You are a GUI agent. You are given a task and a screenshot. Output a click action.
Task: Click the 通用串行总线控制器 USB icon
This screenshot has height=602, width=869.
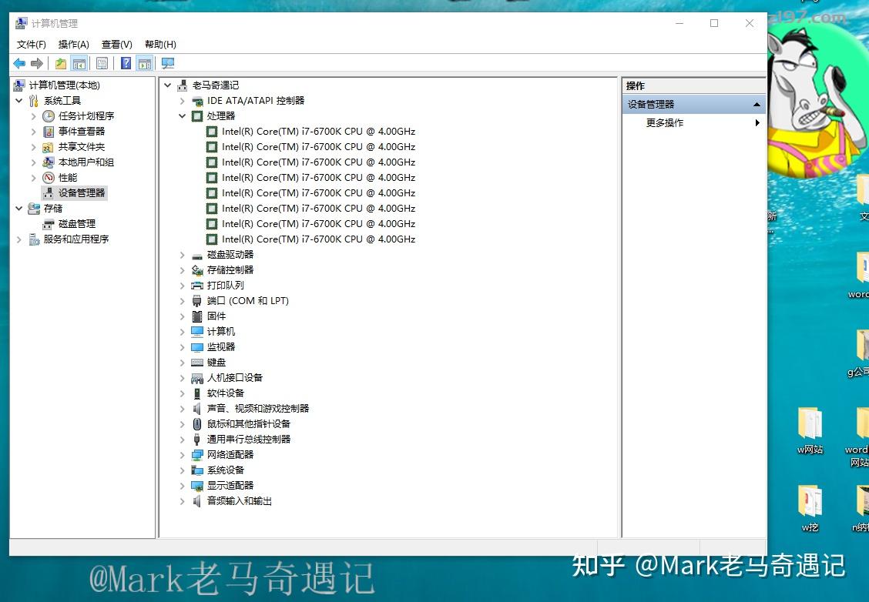click(196, 439)
